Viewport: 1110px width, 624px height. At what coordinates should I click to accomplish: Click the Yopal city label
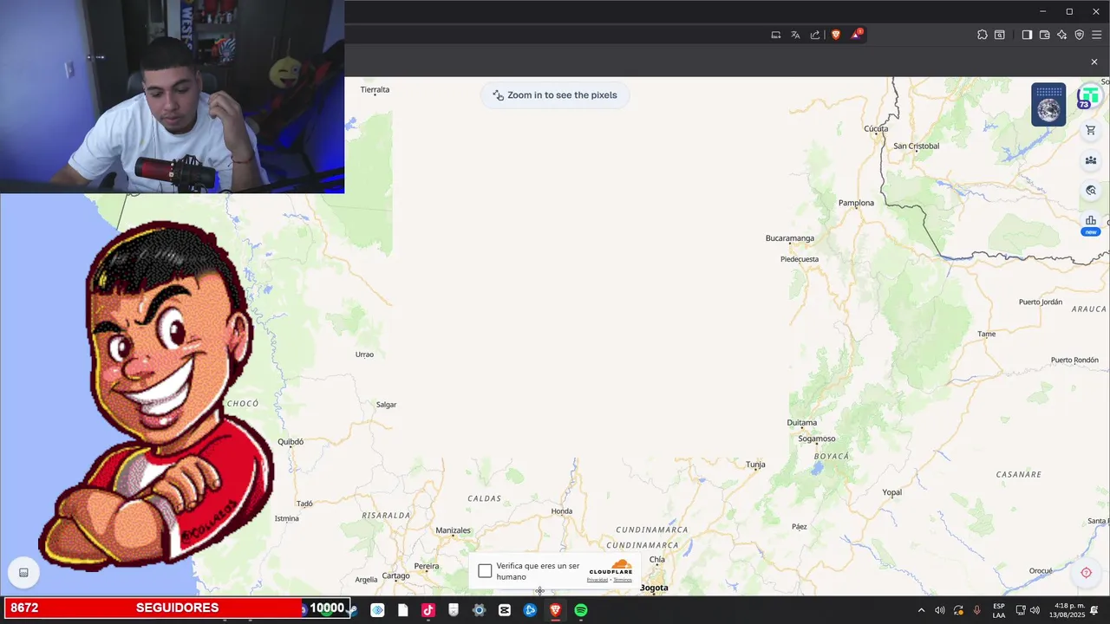coord(892,492)
